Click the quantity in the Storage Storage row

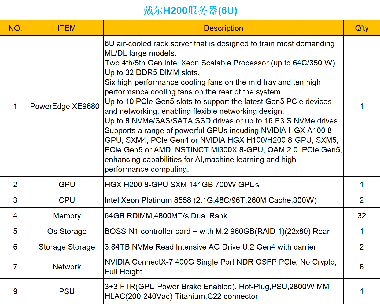click(x=361, y=247)
